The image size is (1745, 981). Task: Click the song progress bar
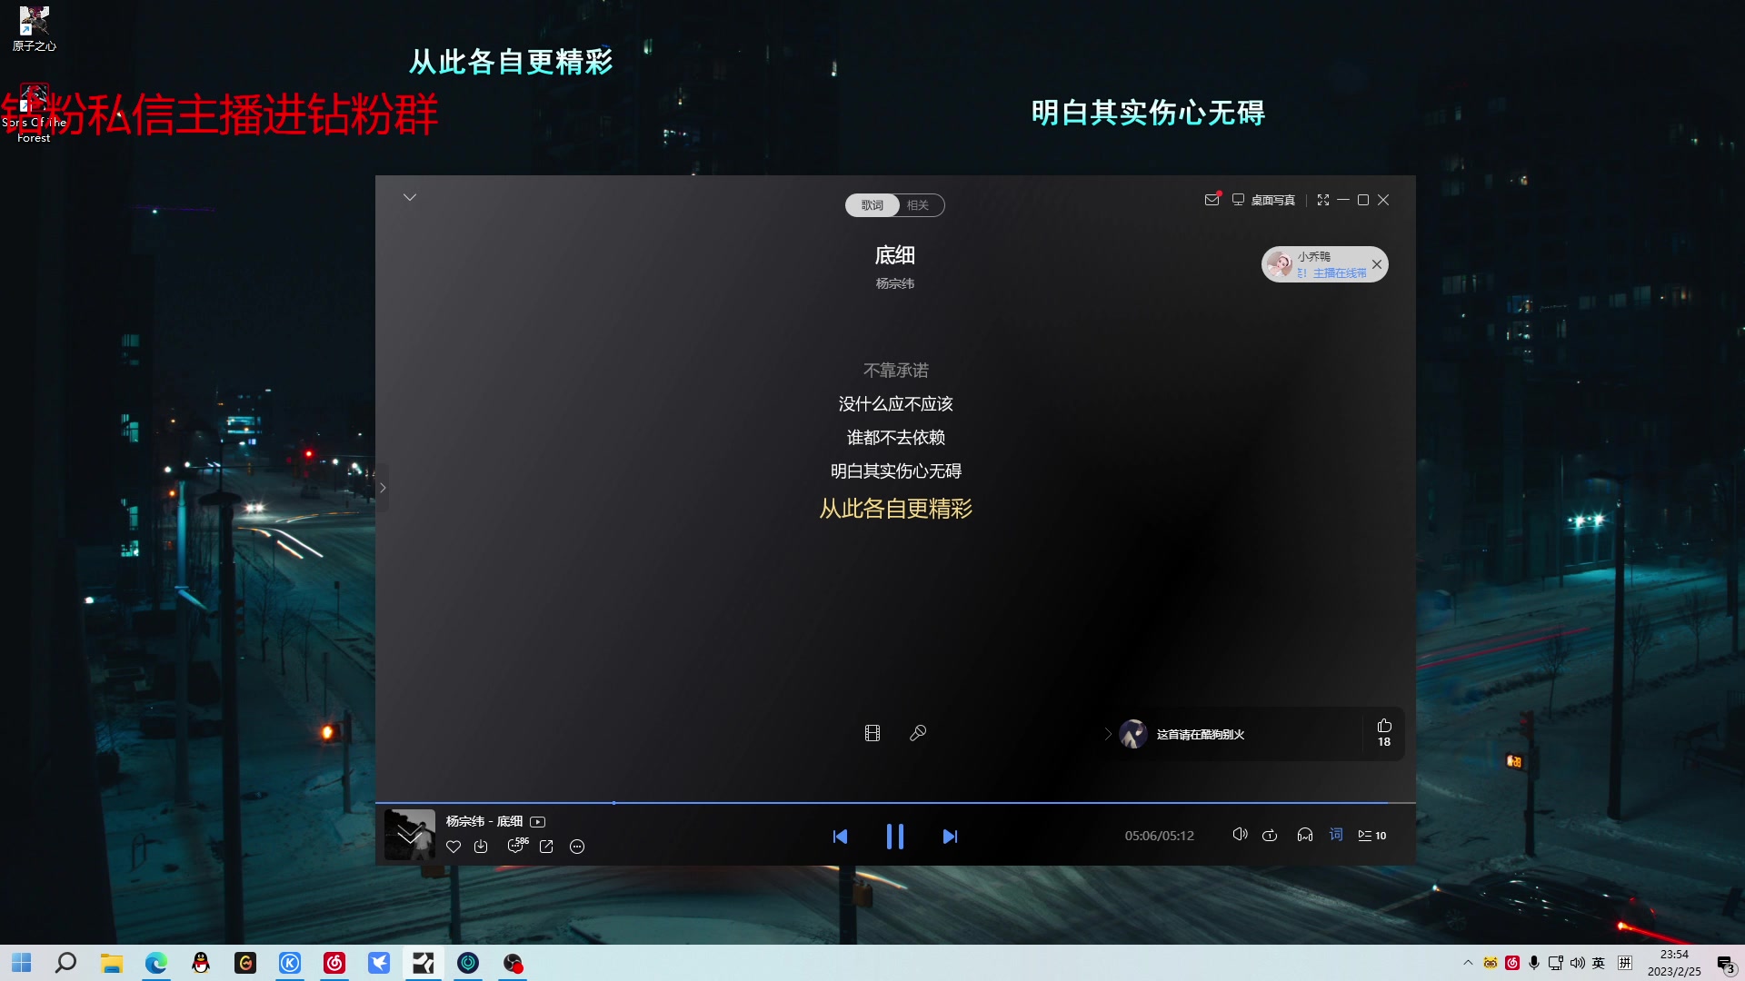tap(895, 802)
